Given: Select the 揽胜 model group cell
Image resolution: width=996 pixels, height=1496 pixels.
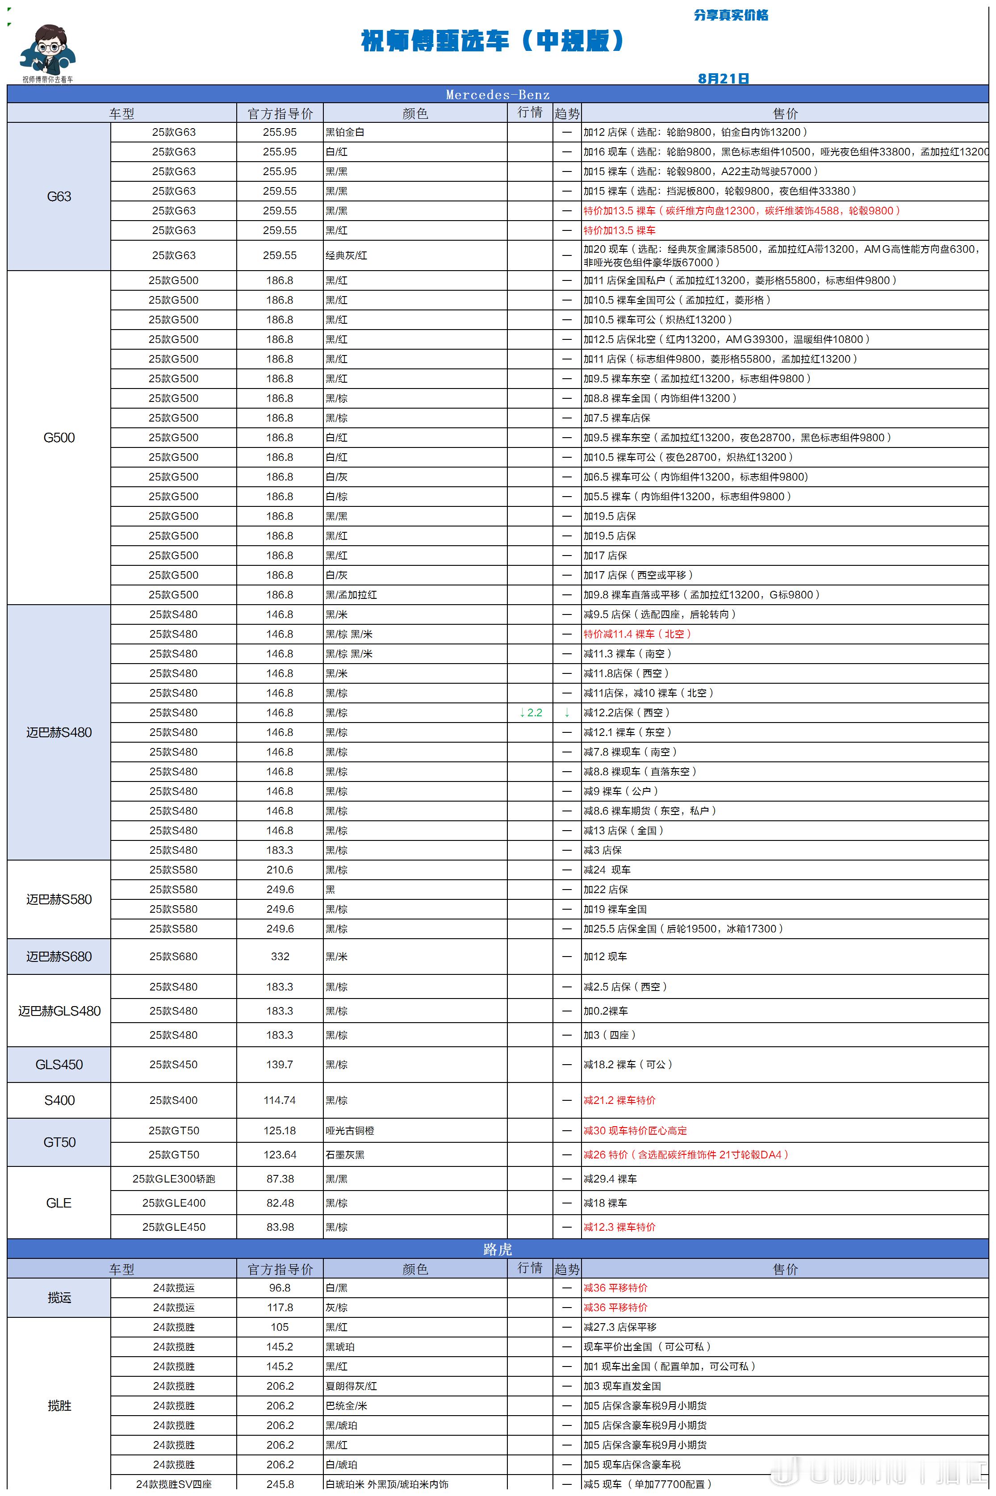Looking at the screenshot, I should pyautogui.click(x=59, y=1405).
